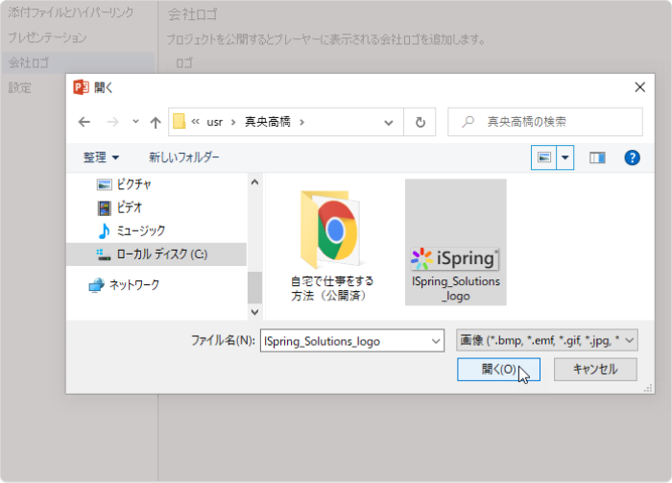Focus the 真央高橋の検索 search box
Viewport: 672px width, 483px height.
pyautogui.click(x=545, y=122)
